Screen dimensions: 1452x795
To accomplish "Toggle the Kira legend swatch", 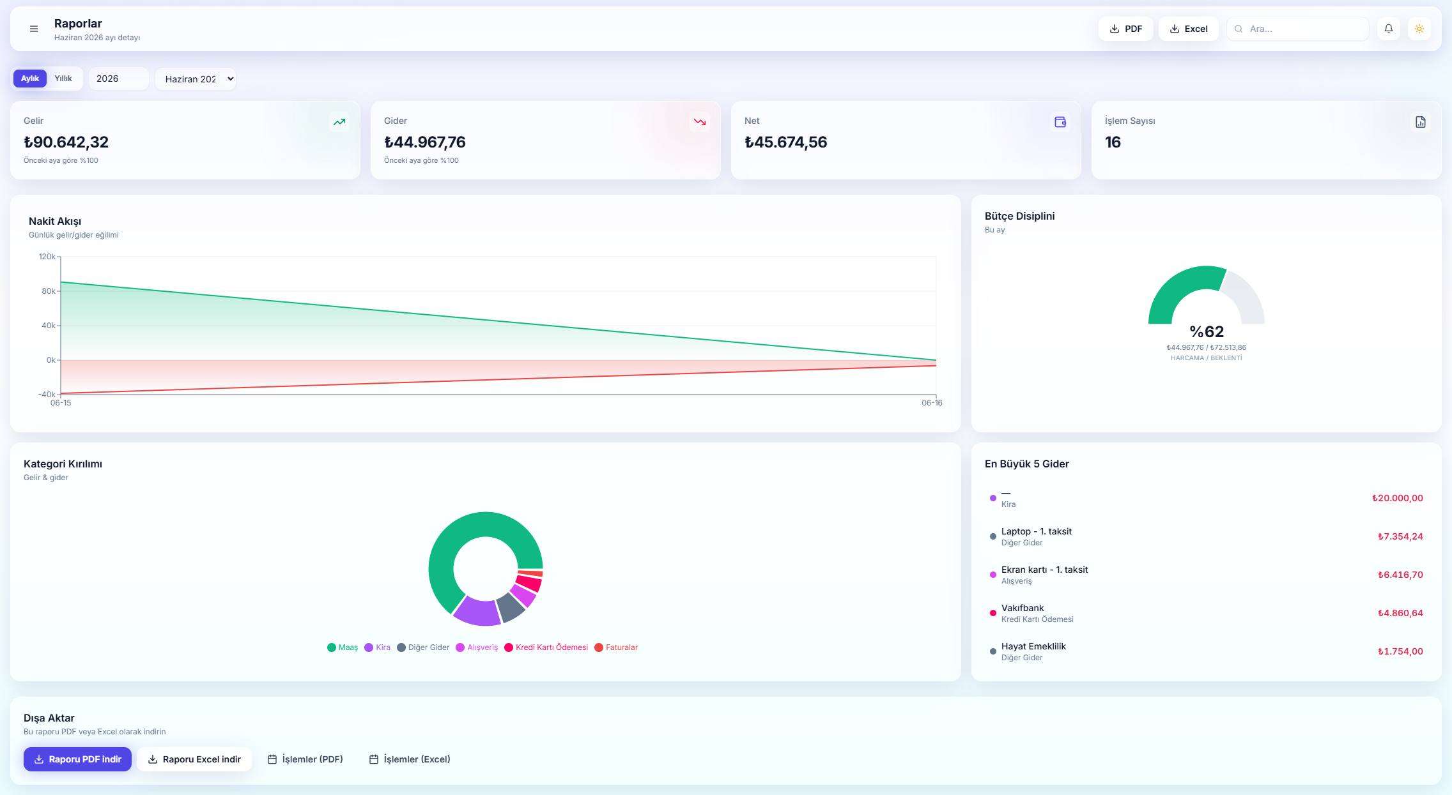I will coord(369,647).
